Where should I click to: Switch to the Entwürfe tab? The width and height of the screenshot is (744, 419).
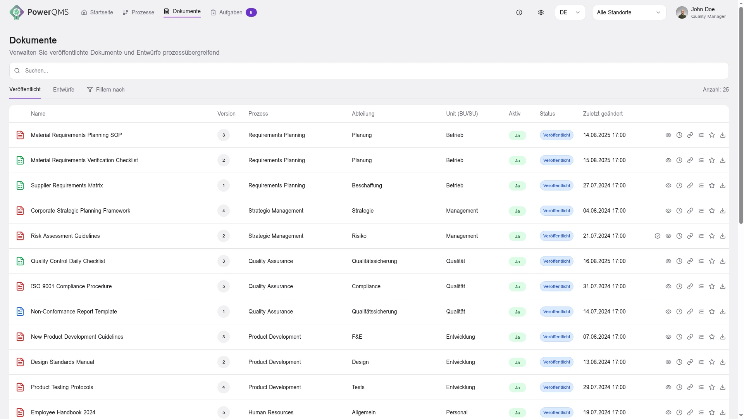point(64,90)
